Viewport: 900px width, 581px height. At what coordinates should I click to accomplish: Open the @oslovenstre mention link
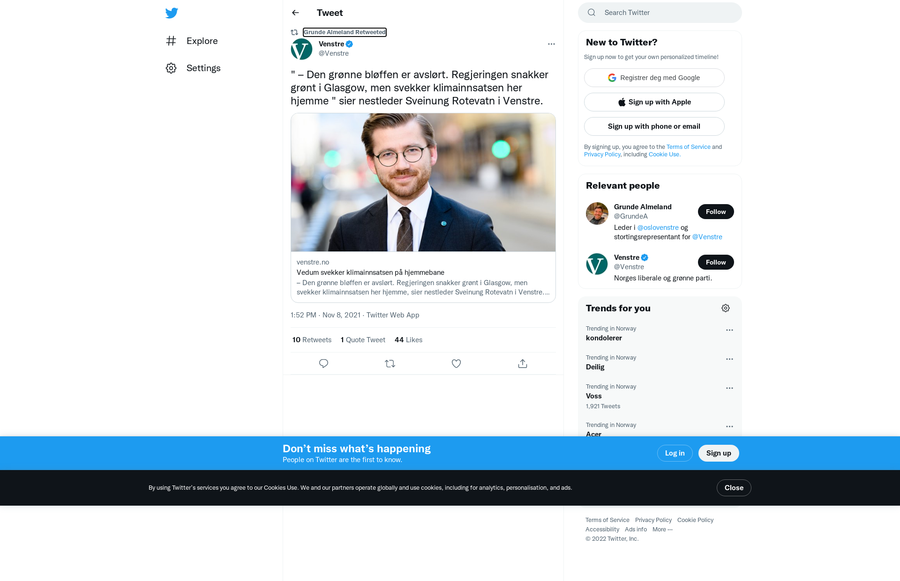[658, 228]
